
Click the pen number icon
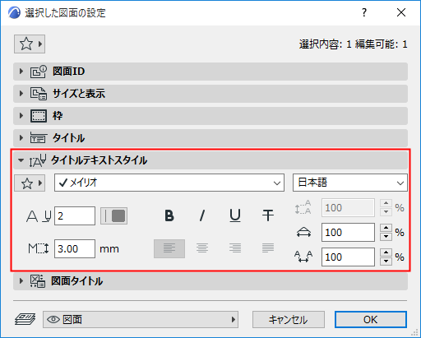39,216
